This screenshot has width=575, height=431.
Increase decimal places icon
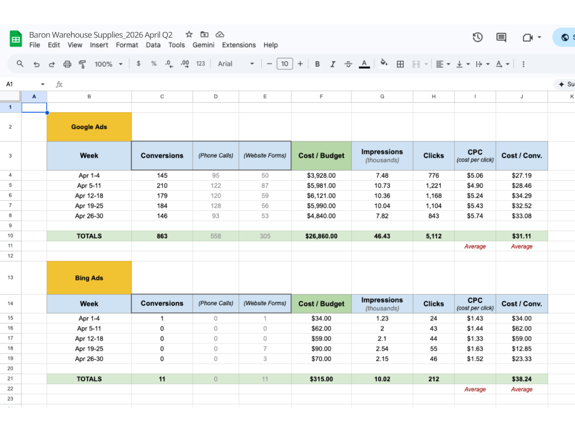click(x=185, y=64)
